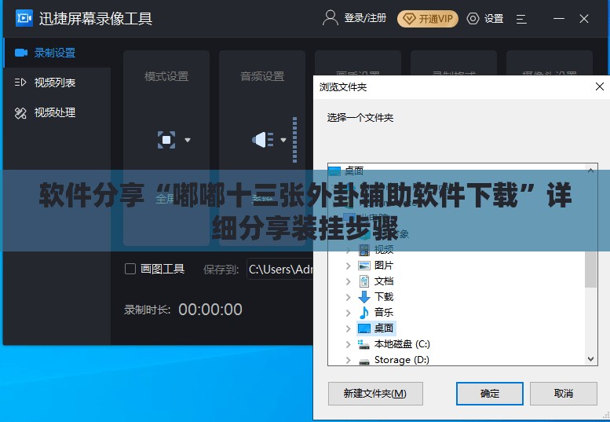Expand the 图片 folder node
The height and width of the screenshot is (422, 610).
tap(349, 266)
